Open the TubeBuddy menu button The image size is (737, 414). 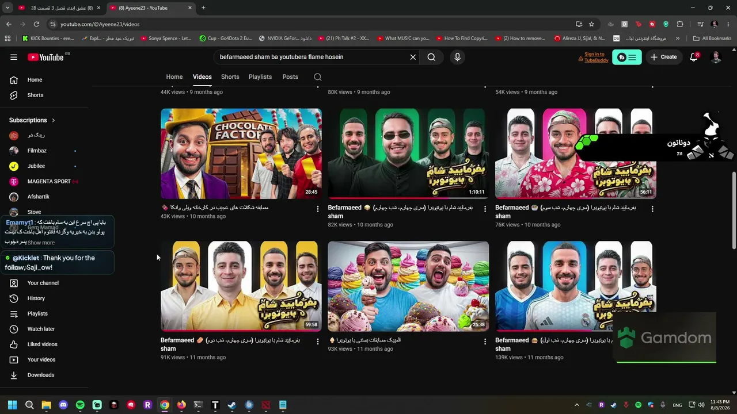(627, 57)
